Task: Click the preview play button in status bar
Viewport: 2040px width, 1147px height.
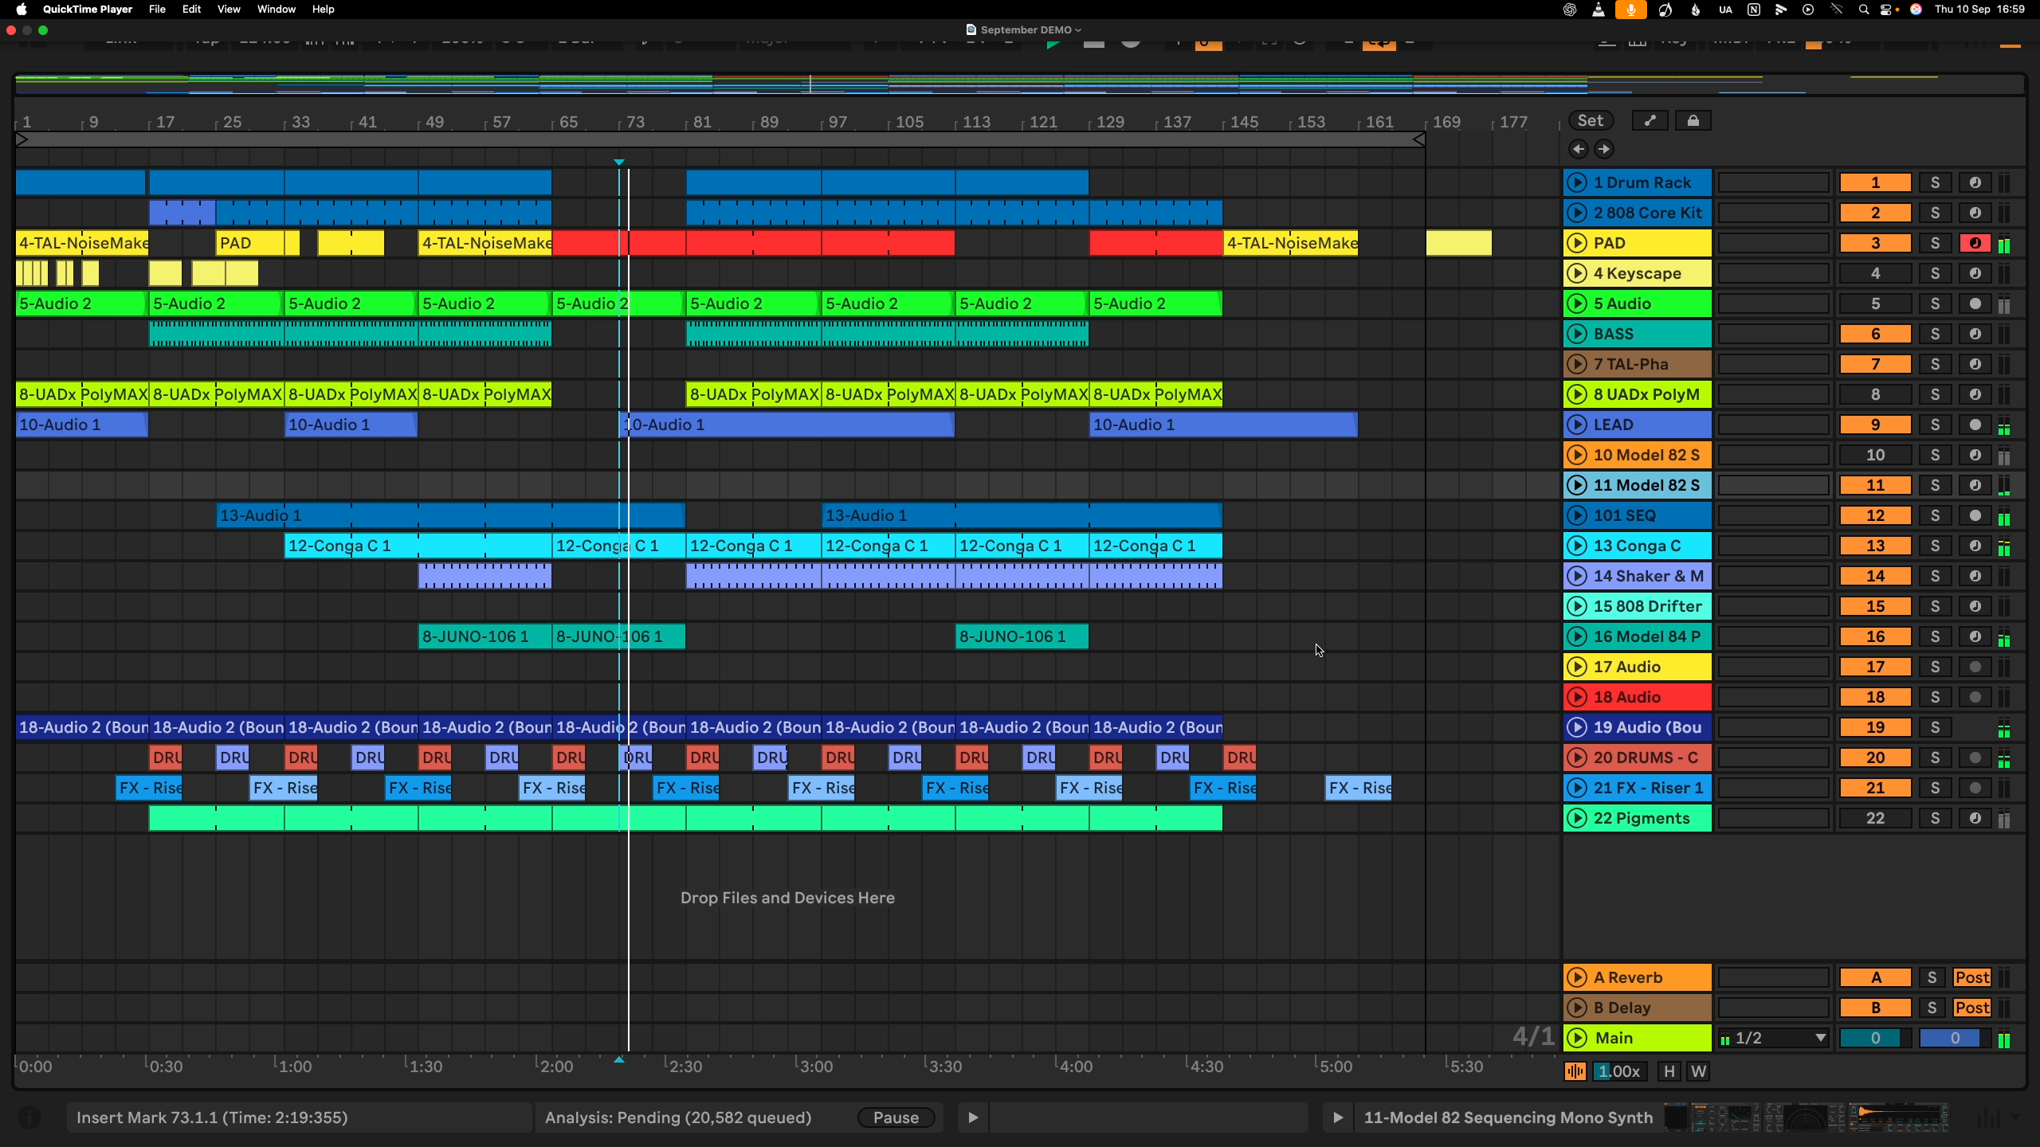Action: click(972, 1118)
